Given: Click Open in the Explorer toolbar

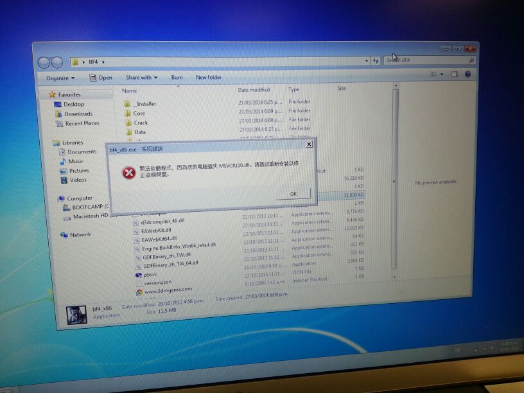Looking at the screenshot, I should pos(100,78).
